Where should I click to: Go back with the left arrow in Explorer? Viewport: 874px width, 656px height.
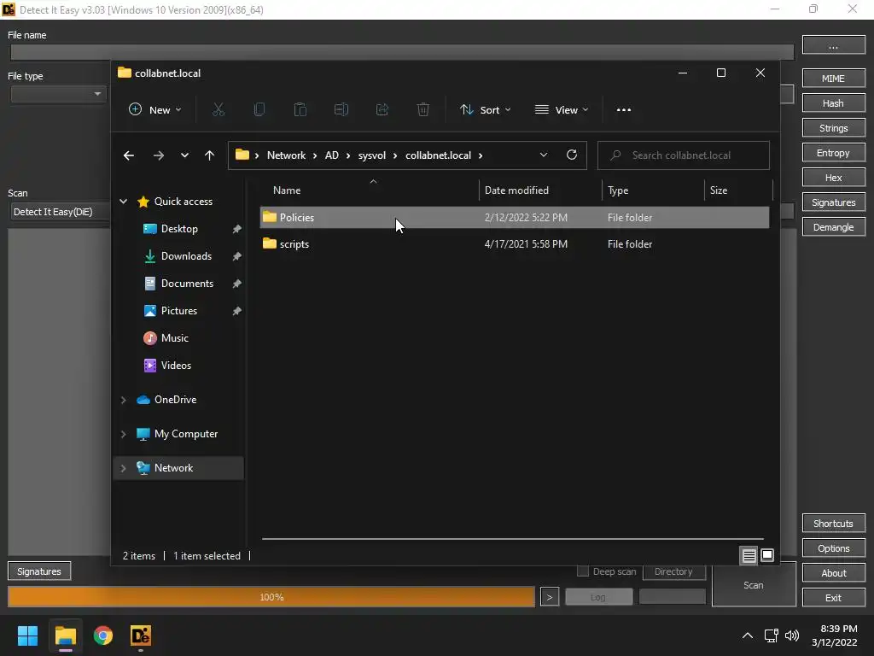click(129, 155)
